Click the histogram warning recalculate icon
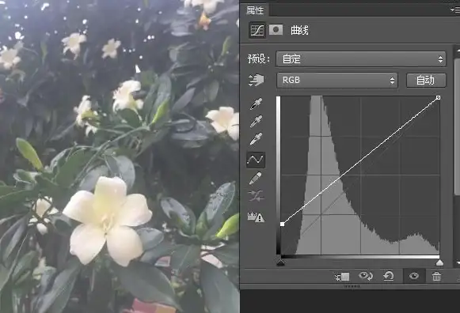Viewport: 460px width, 313px height. 256,217
